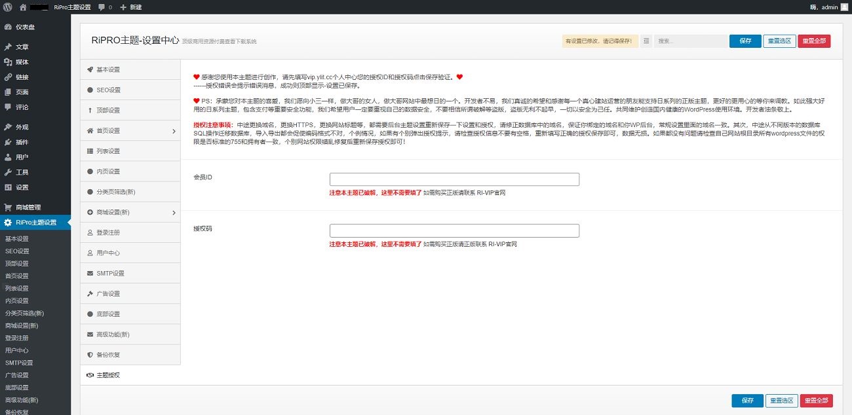Open 基本设置 in the sidebar submenu
The height and width of the screenshot is (415, 852).
click(x=17, y=238)
